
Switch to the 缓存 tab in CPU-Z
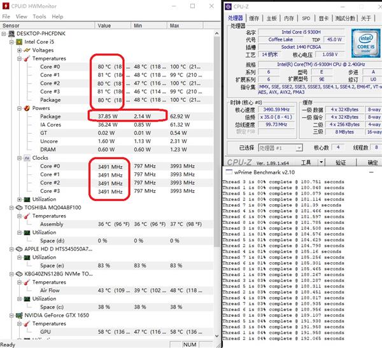pos(254,18)
